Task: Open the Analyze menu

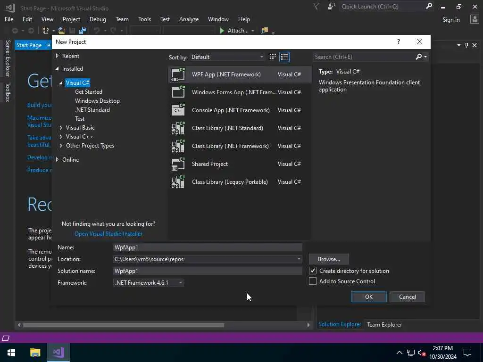Action: (189, 19)
